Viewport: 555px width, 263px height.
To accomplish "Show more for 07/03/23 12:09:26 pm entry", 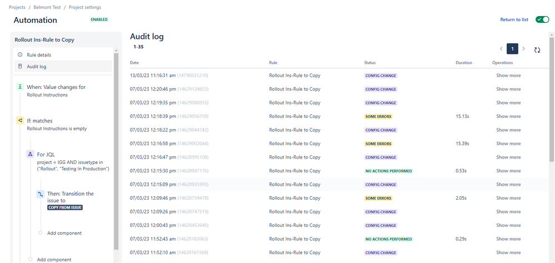I will click(508, 212).
